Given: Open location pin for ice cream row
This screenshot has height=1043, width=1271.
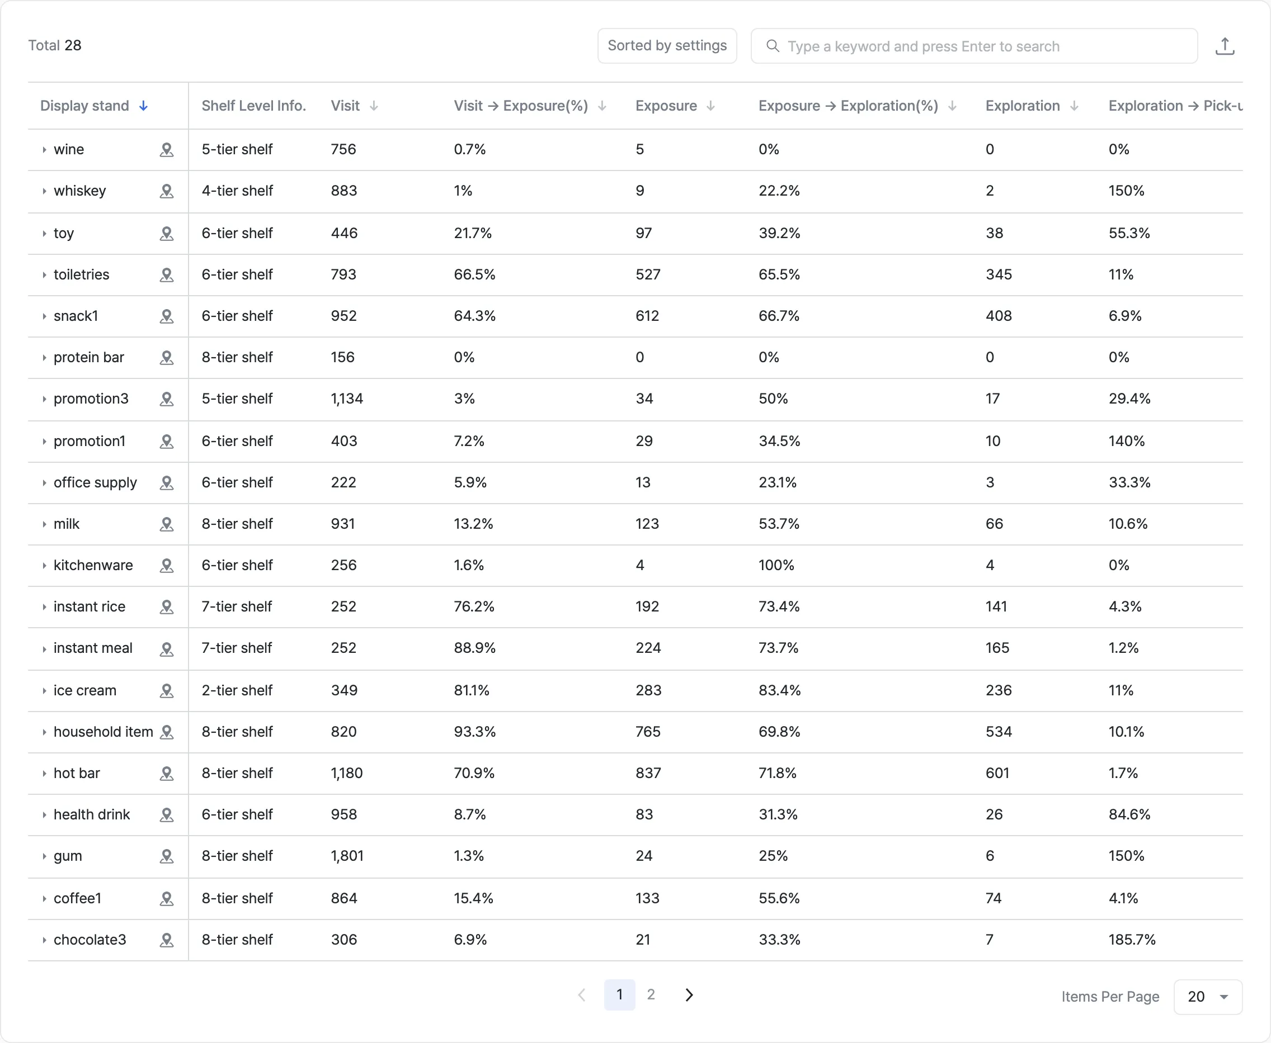Looking at the screenshot, I should (167, 690).
